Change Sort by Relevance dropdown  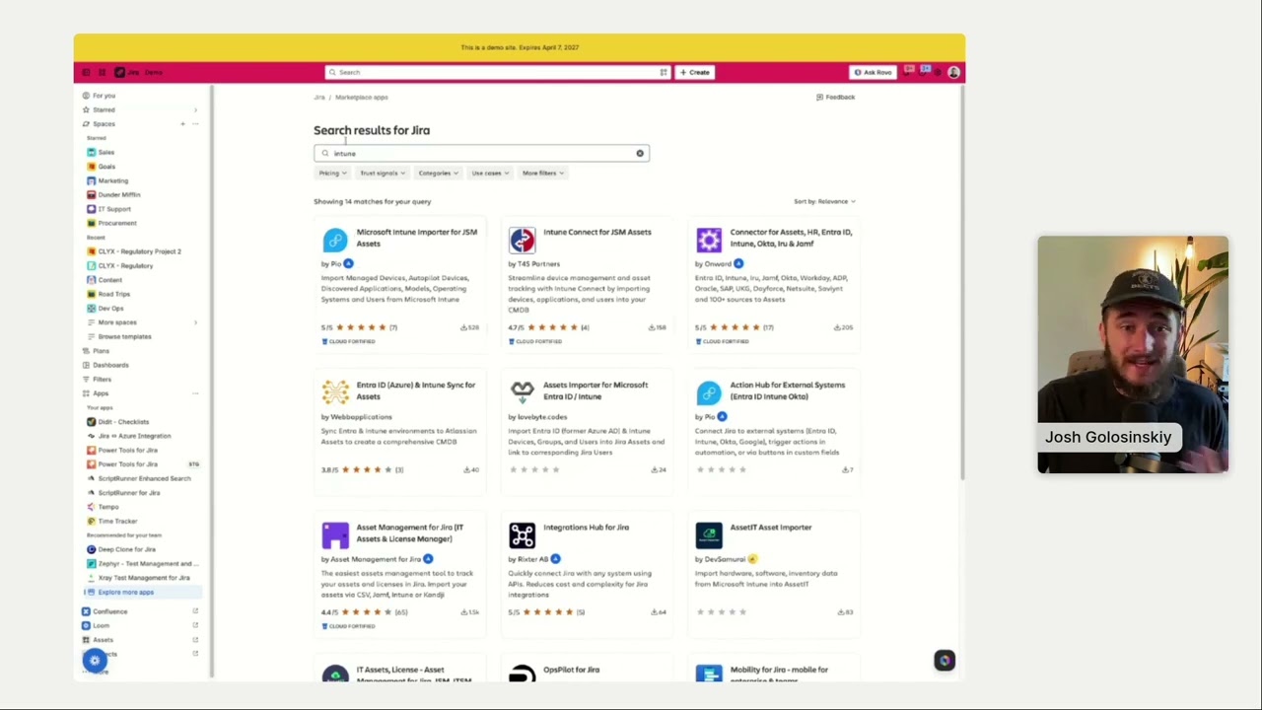point(825,201)
